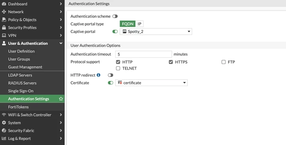Click the Log & Report chart icon
Image resolution: width=286 pixels, height=145 pixels.
coord(4,138)
